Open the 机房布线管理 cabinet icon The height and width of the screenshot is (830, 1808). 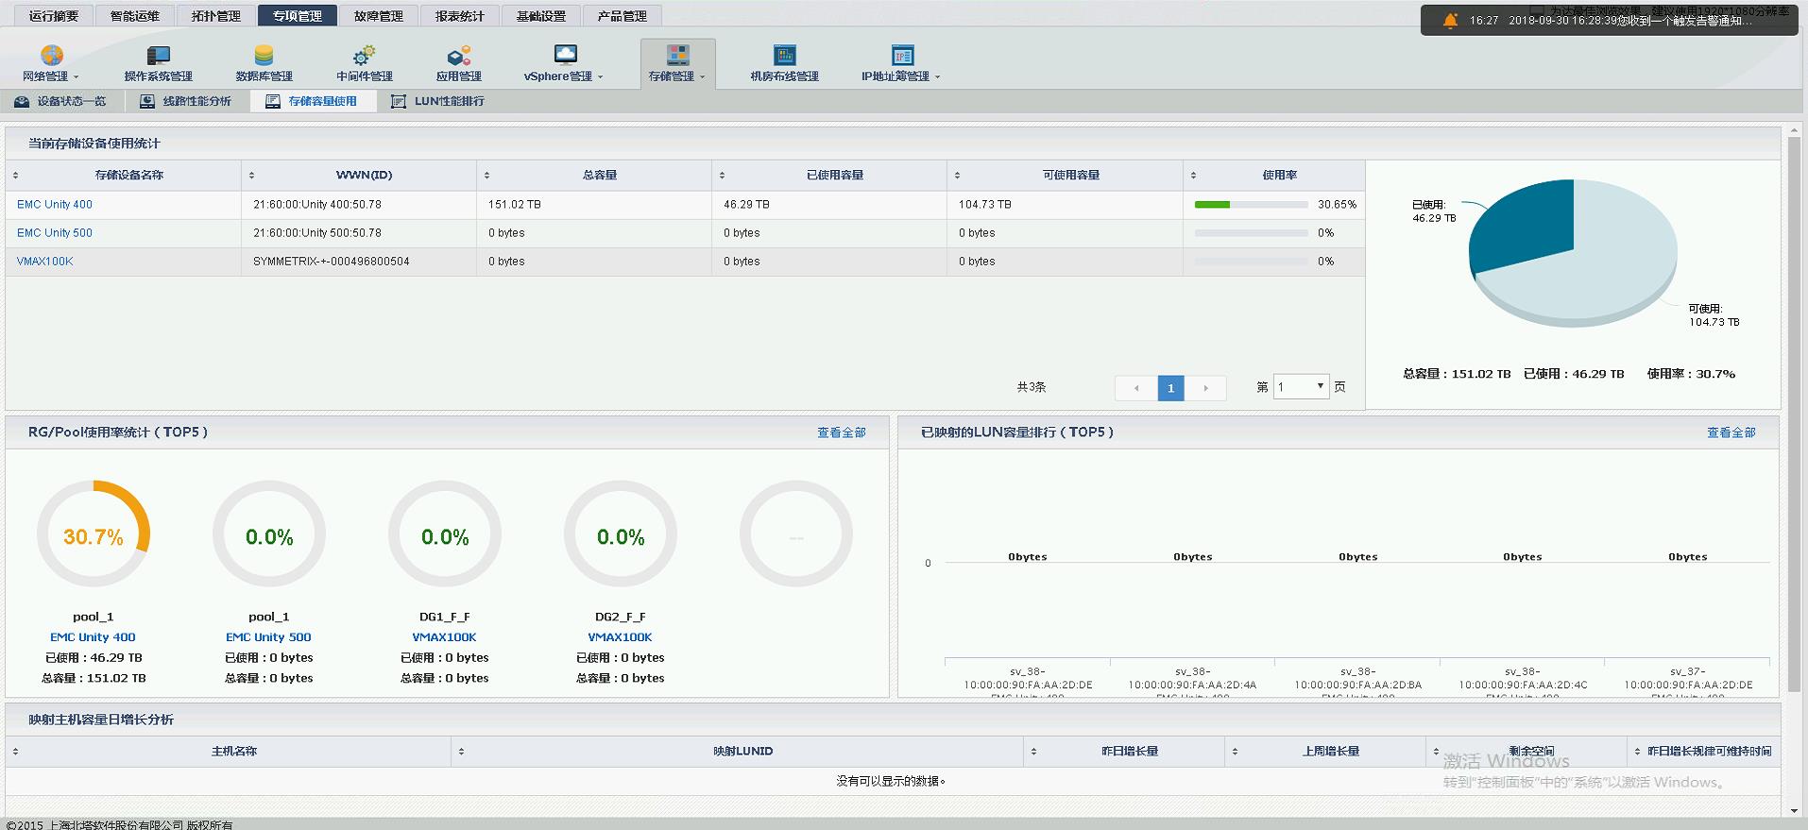click(x=784, y=56)
